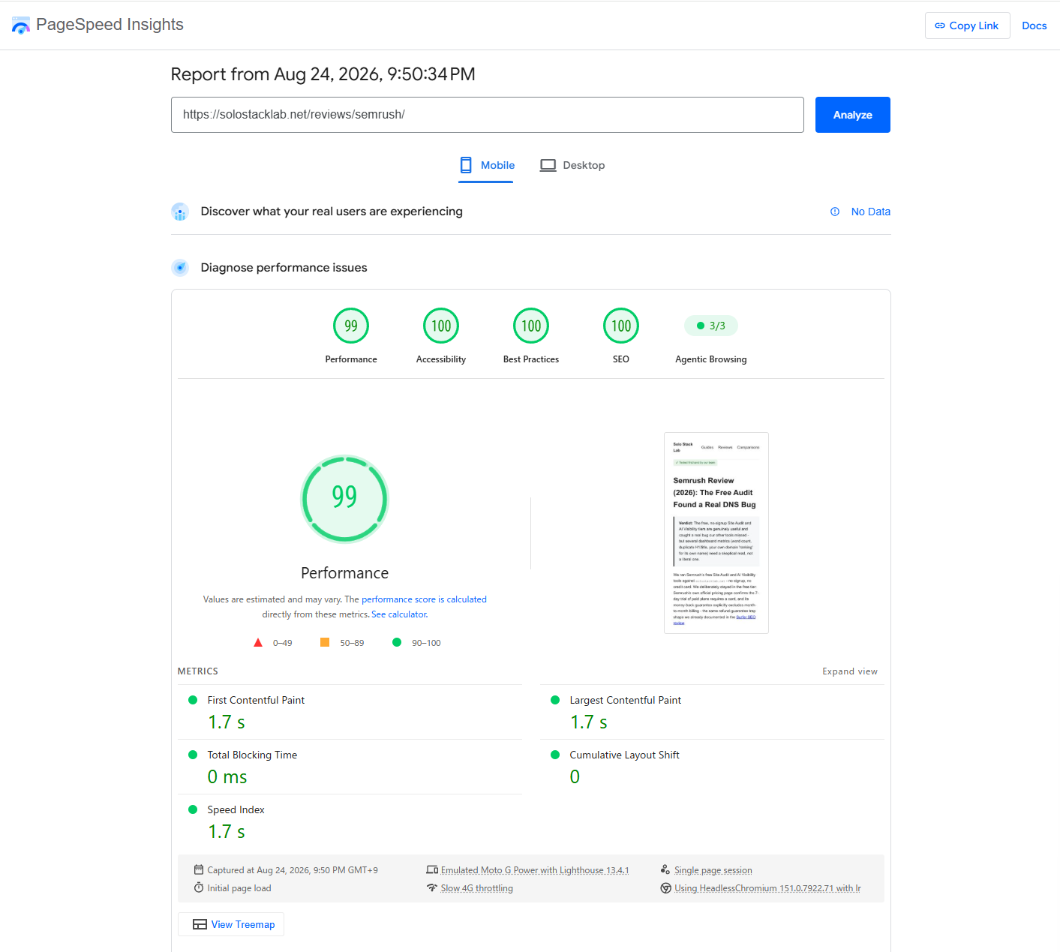
Task: Open the See calculator link
Action: point(400,614)
